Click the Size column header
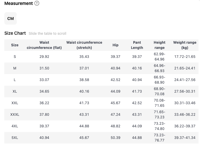 coord(15,45)
